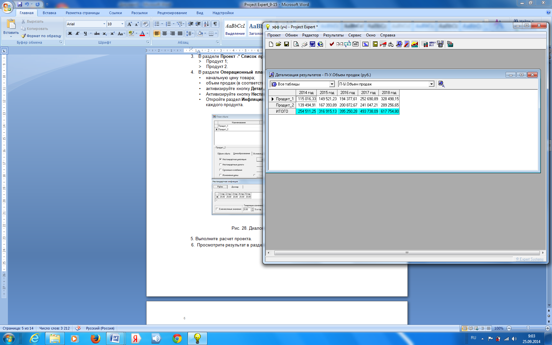Open Google Chrome from the taskbar
The width and height of the screenshot is (552, 345).
[x=177, y=338]
